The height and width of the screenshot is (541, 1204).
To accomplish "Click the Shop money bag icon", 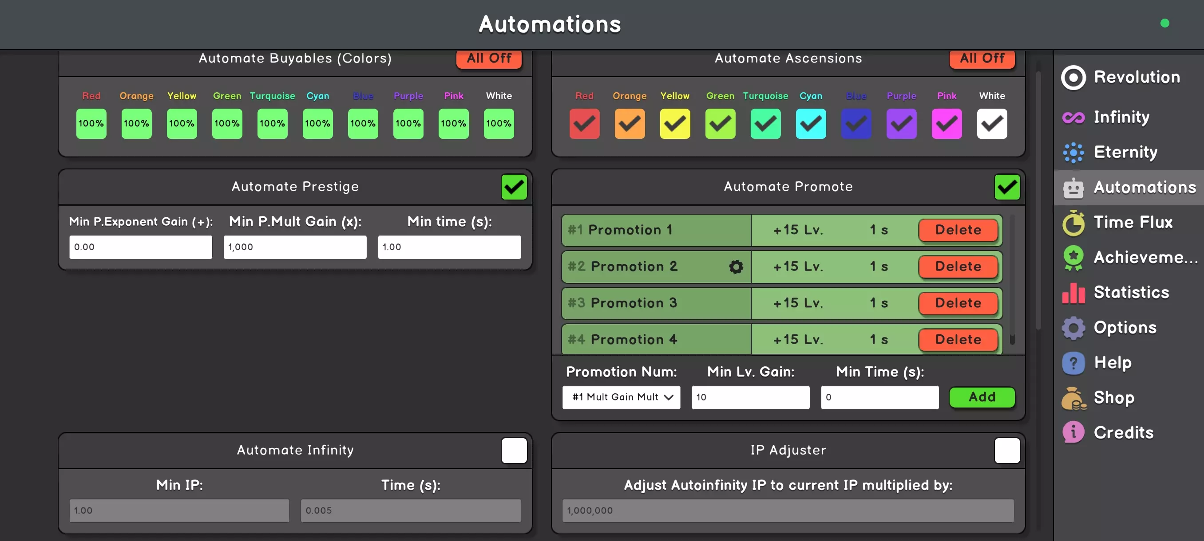I will point(1073,398).
